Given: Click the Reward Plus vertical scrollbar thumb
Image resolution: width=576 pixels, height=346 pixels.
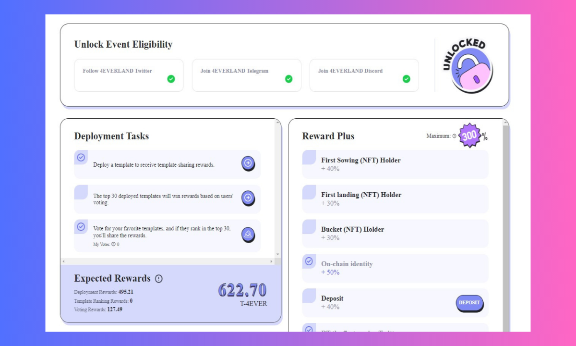Looking at the screenshot, I should [x=505, y=228].
